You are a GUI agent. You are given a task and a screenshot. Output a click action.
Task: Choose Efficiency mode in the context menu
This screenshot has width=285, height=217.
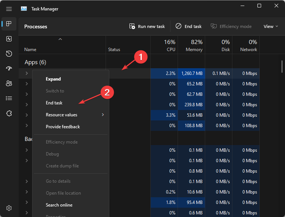click(71, 142)
